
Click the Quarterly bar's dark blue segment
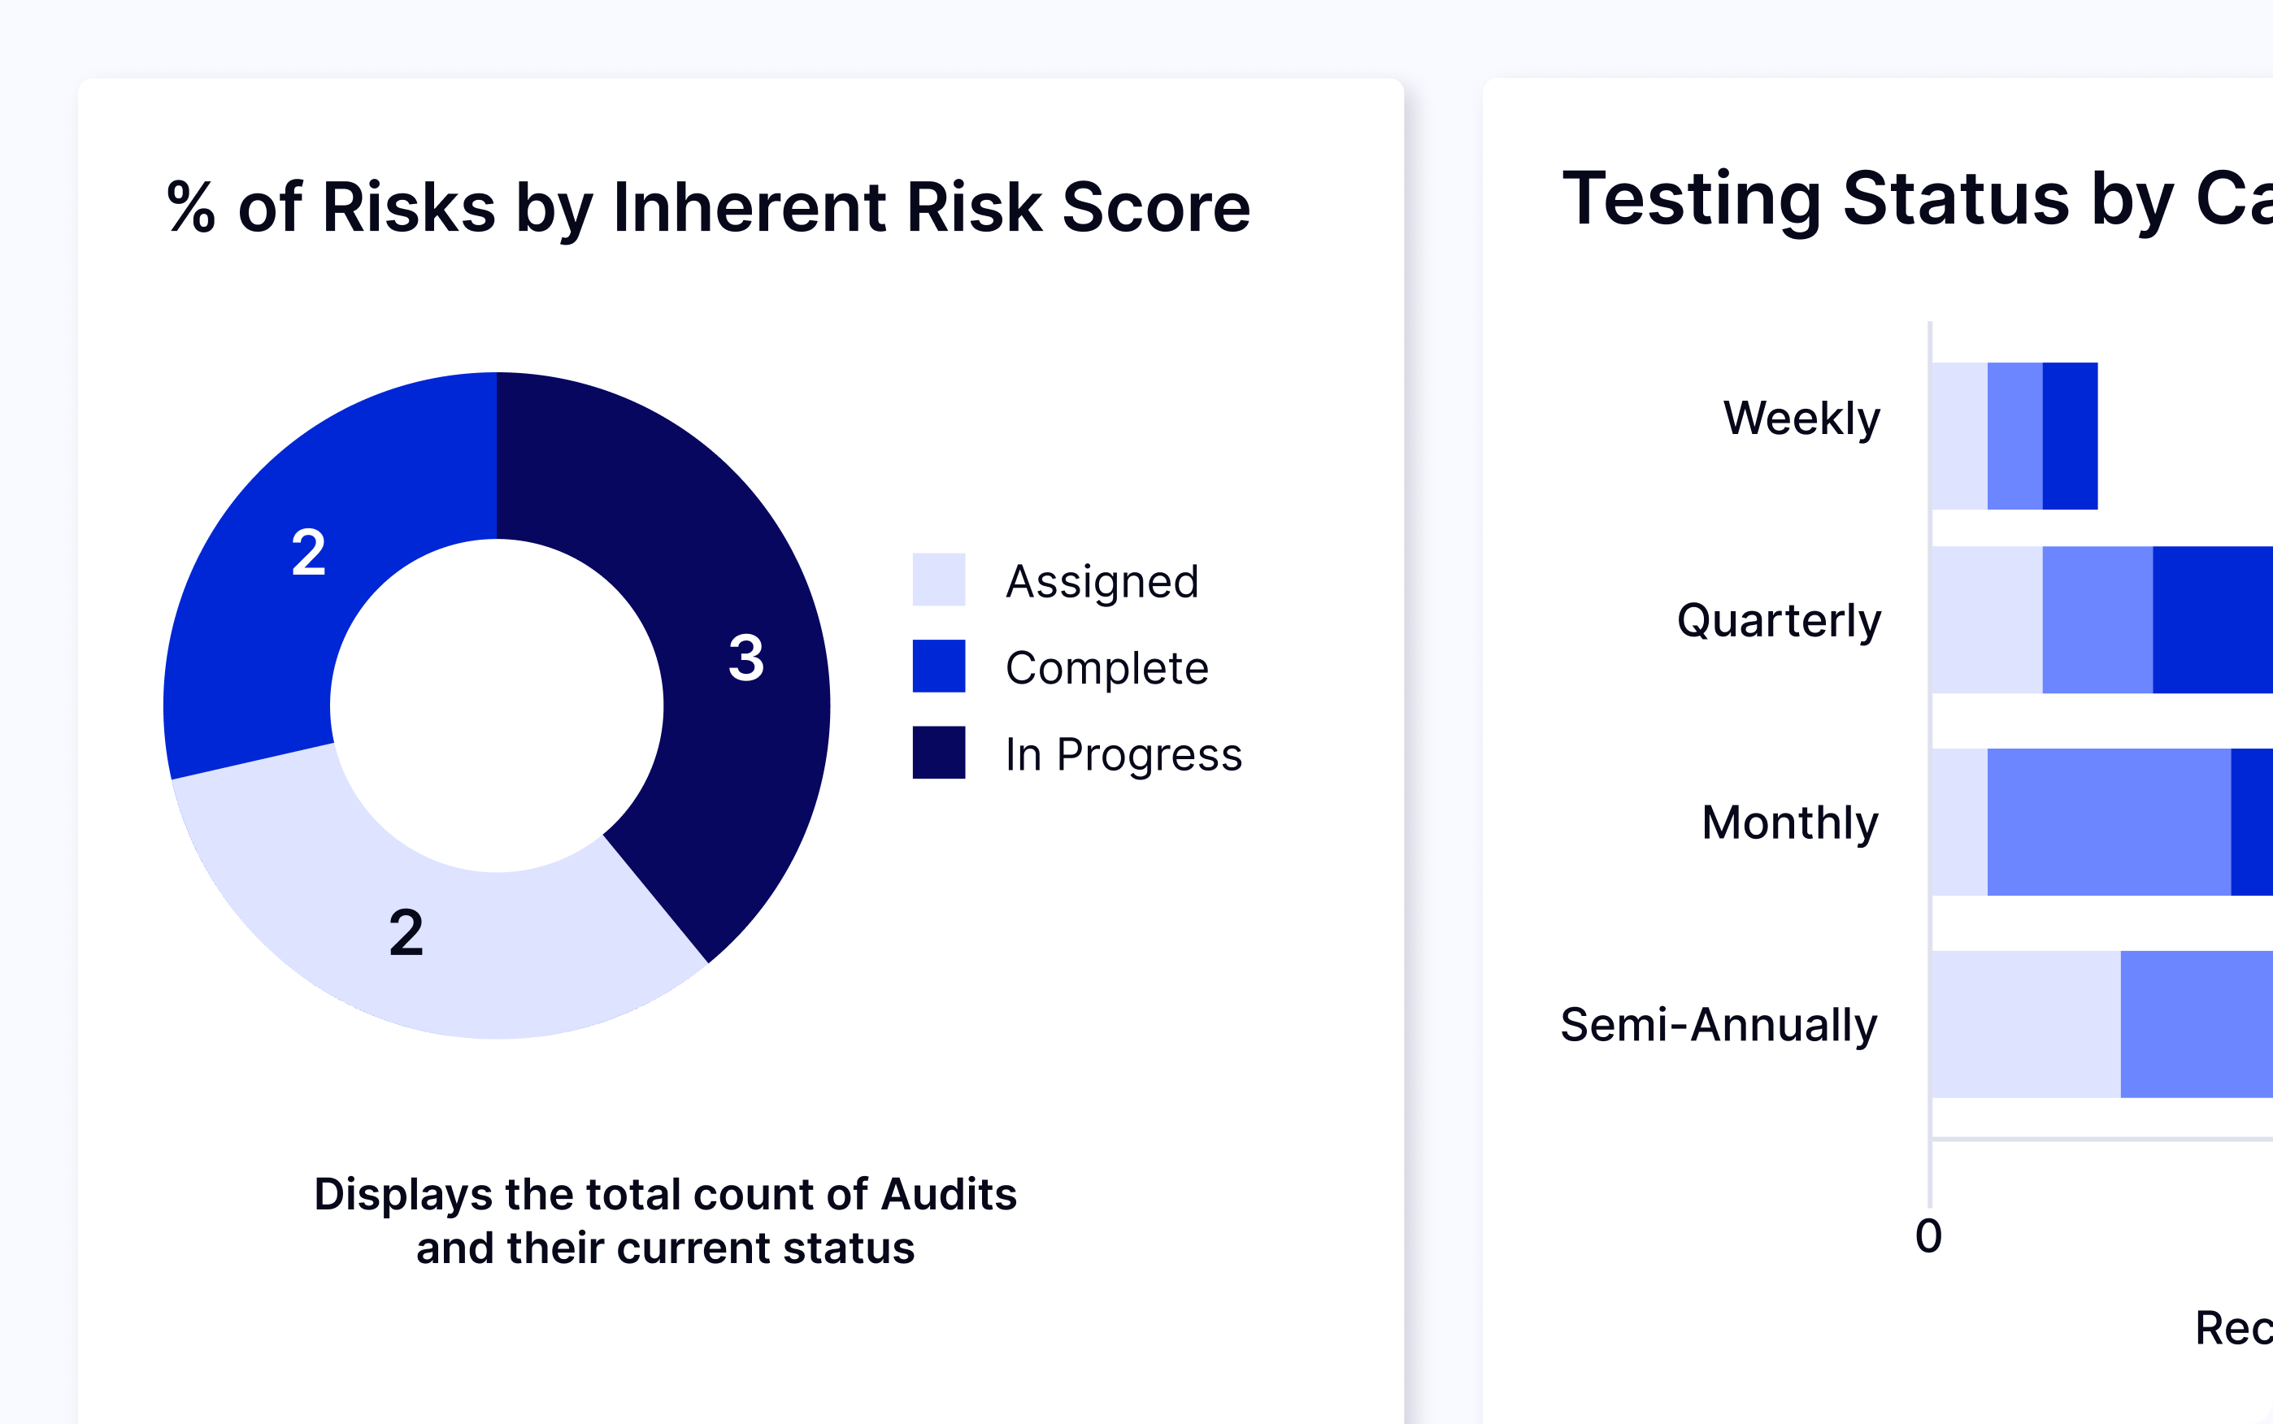coord(2212,619)
